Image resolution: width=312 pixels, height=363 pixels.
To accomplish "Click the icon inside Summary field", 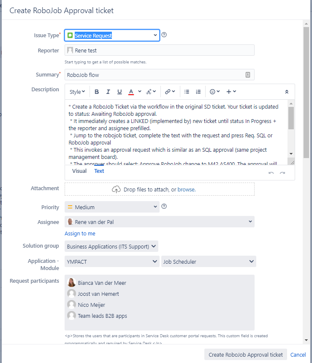I will pos(248,75).
